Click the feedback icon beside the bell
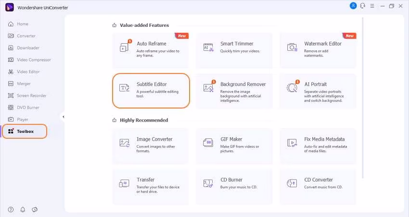Viewport: 409px width, 217px height. tap(35, 209)
